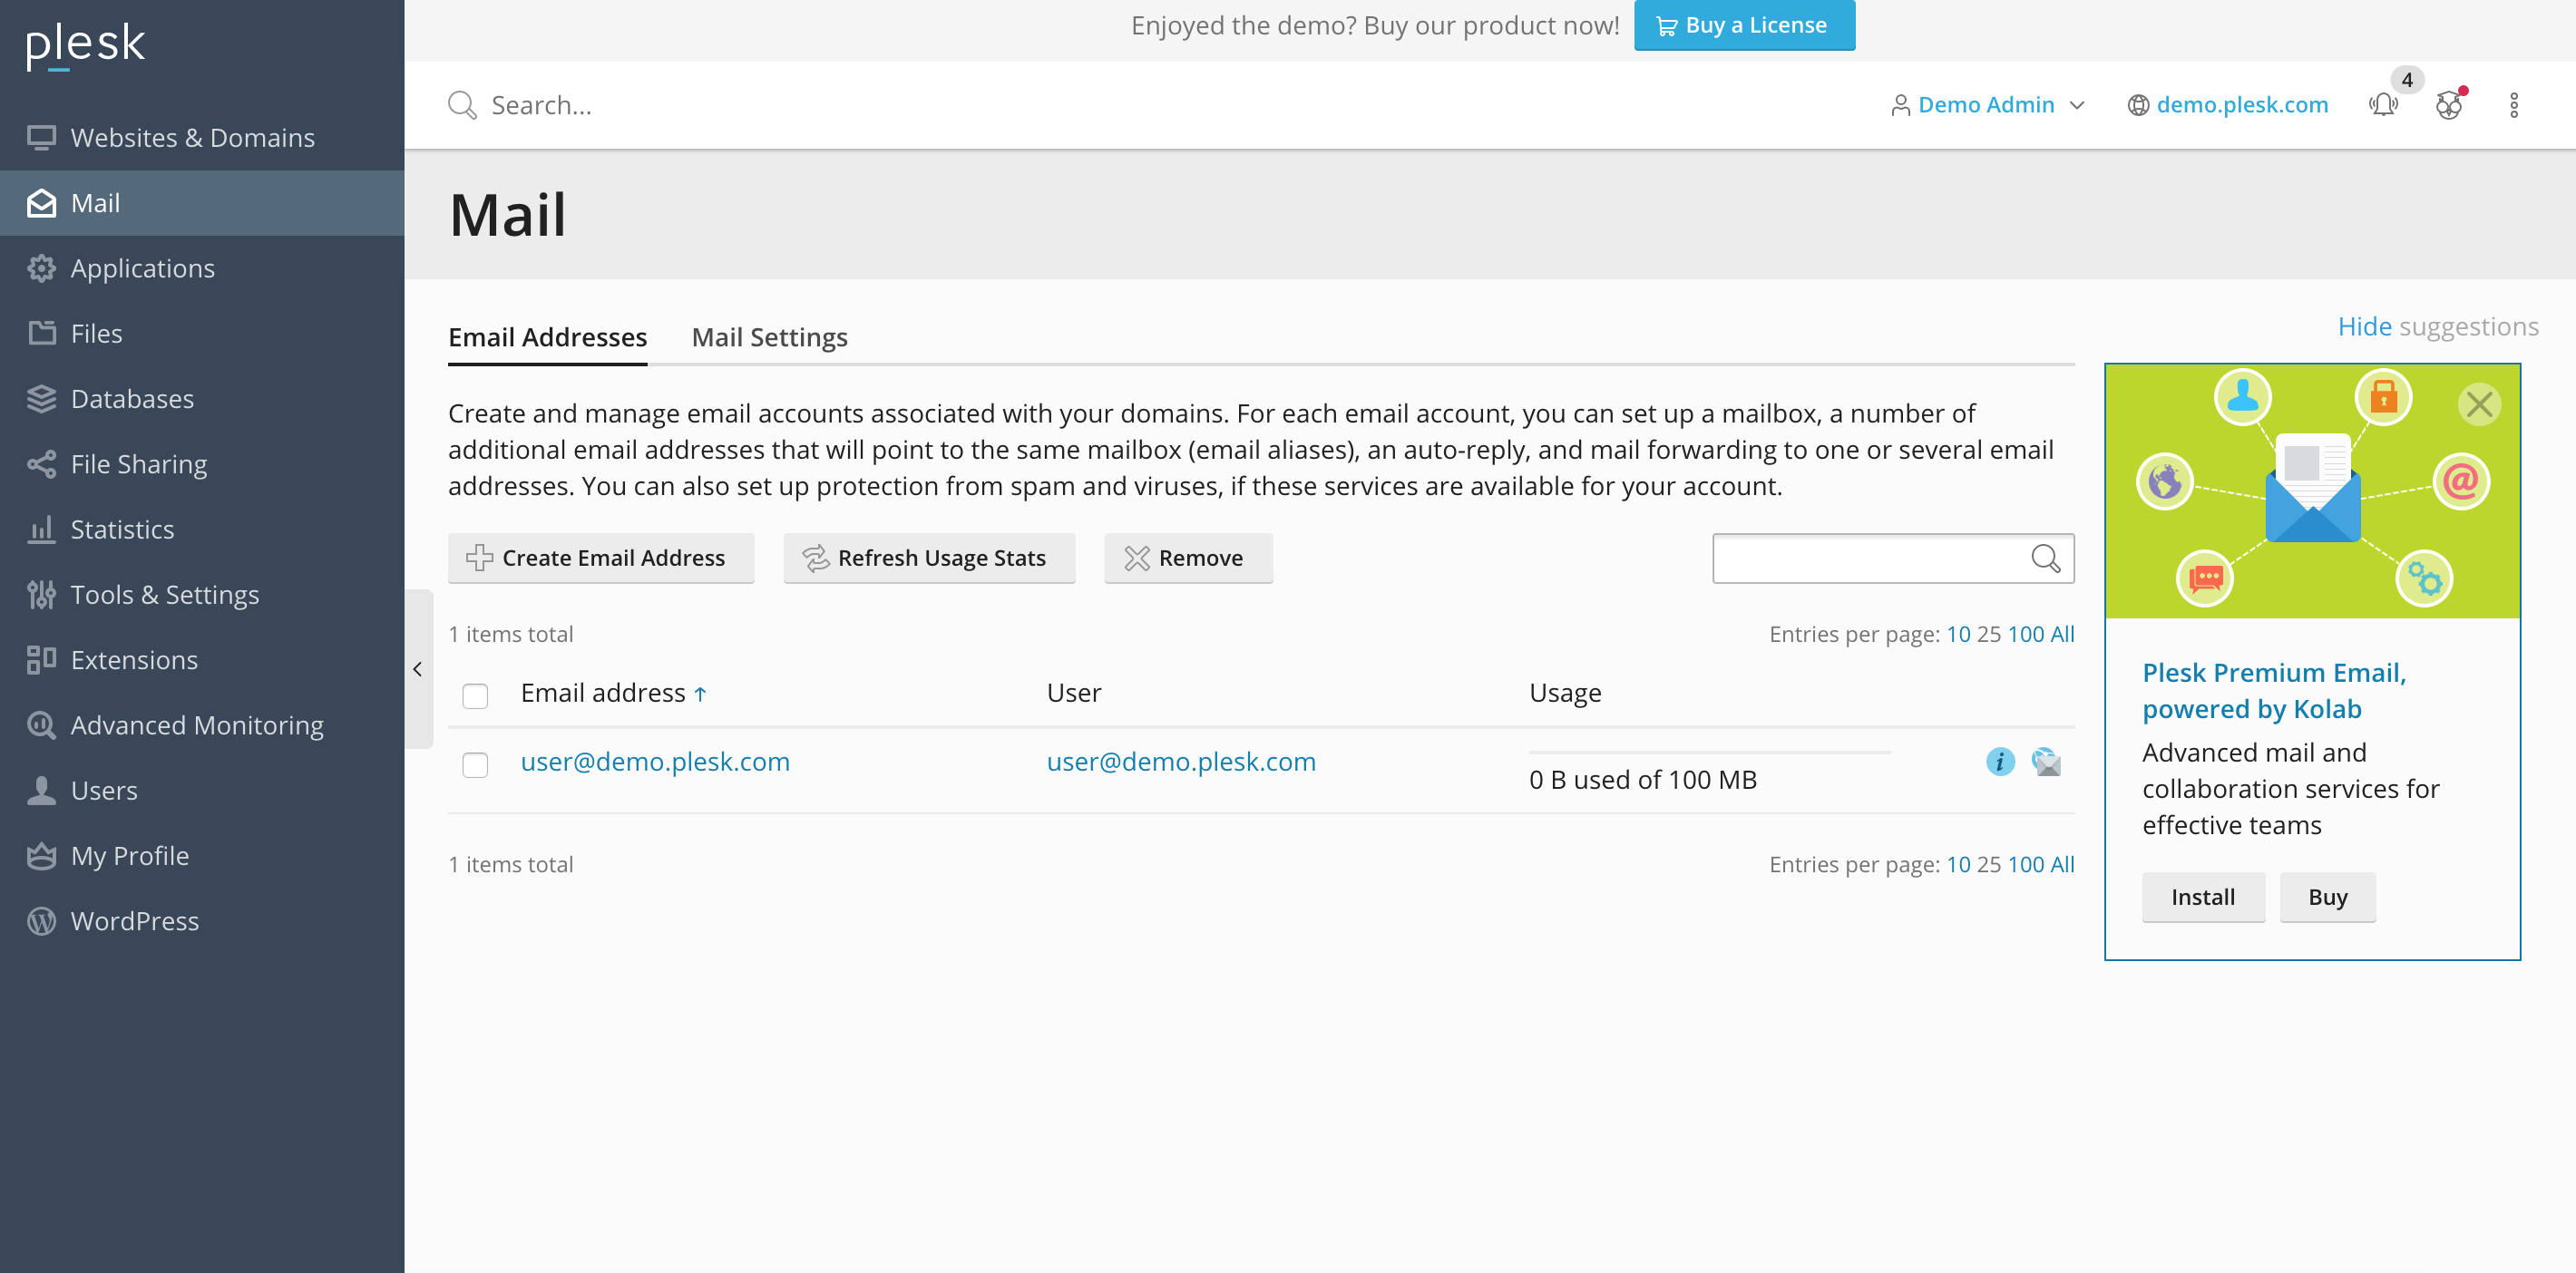
Task: Close the Plesk Premium Email suggestion
Action: [x=2479, y=404]
